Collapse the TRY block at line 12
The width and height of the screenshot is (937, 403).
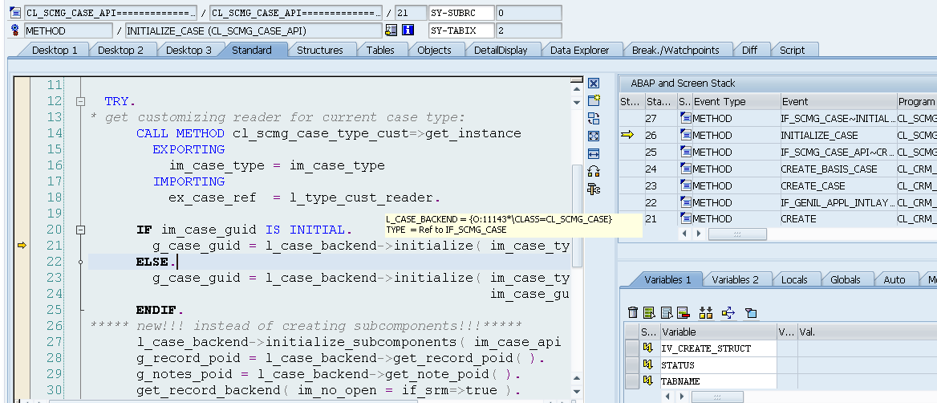point(80,102)
